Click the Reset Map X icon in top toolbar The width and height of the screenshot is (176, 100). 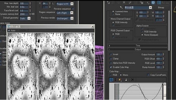pyautogui.click(x=124, y=2)
